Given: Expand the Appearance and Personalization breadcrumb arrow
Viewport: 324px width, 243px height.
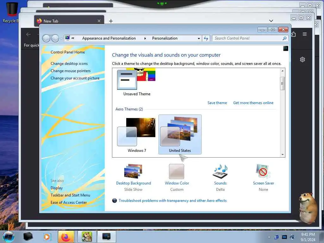Looking at the screenshot, I should pyautogui.click(x=145, y=38).
